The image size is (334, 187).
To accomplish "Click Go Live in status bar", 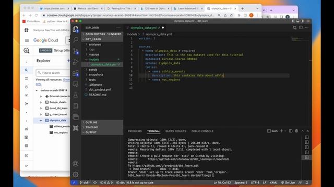I will coord(288,182).
